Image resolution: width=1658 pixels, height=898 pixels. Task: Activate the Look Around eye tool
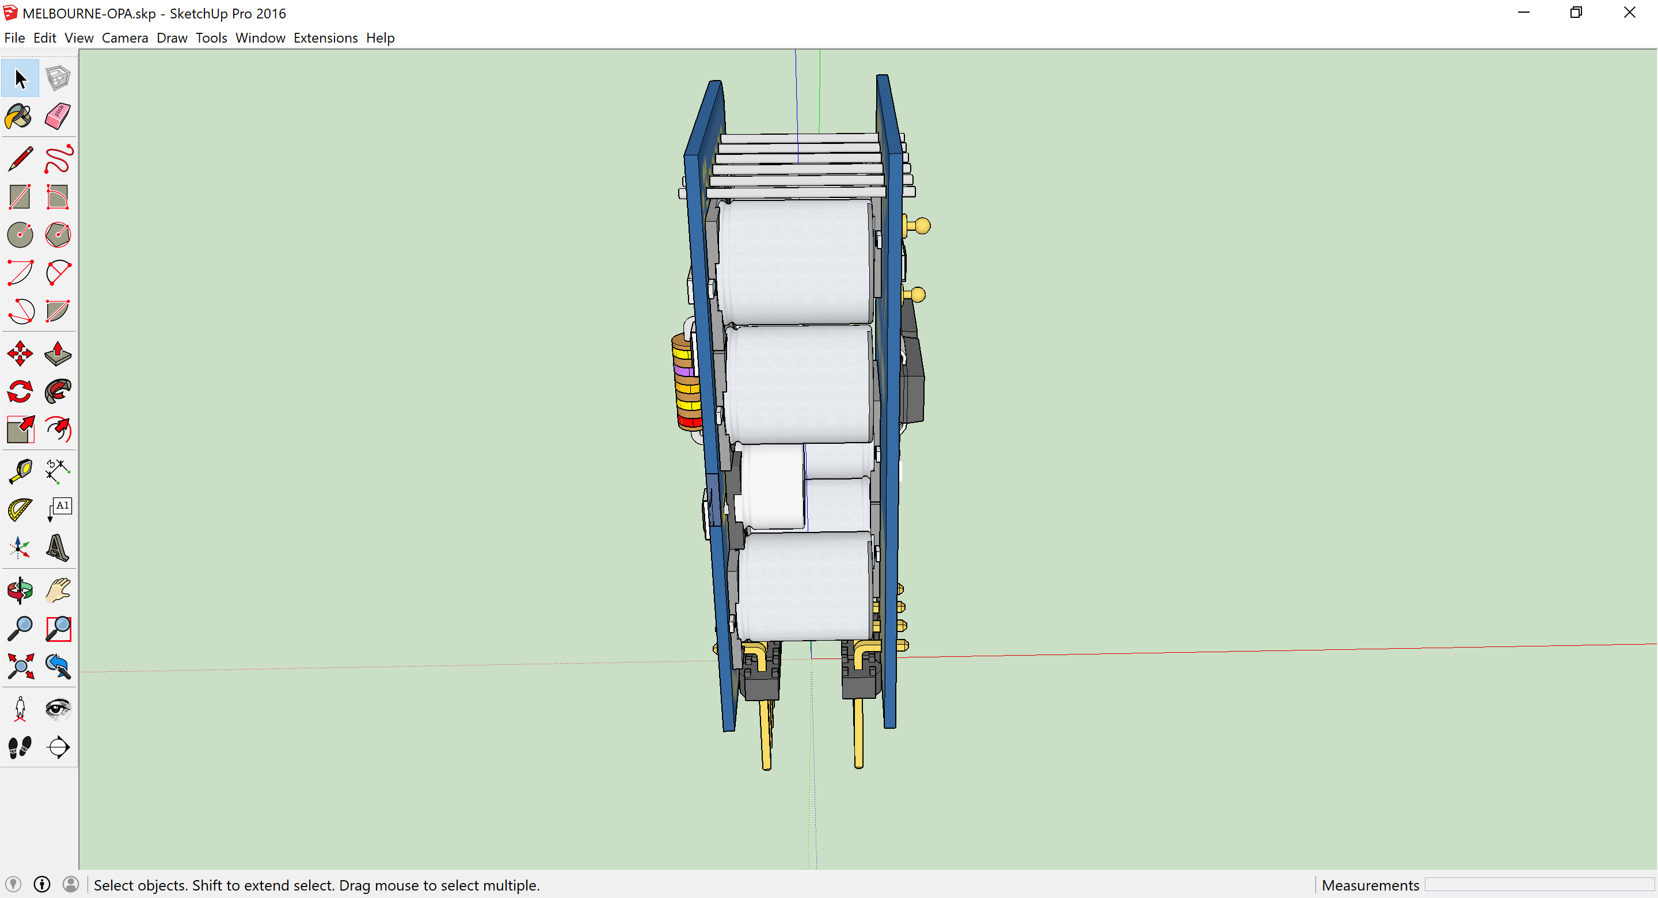click(58, 709)
